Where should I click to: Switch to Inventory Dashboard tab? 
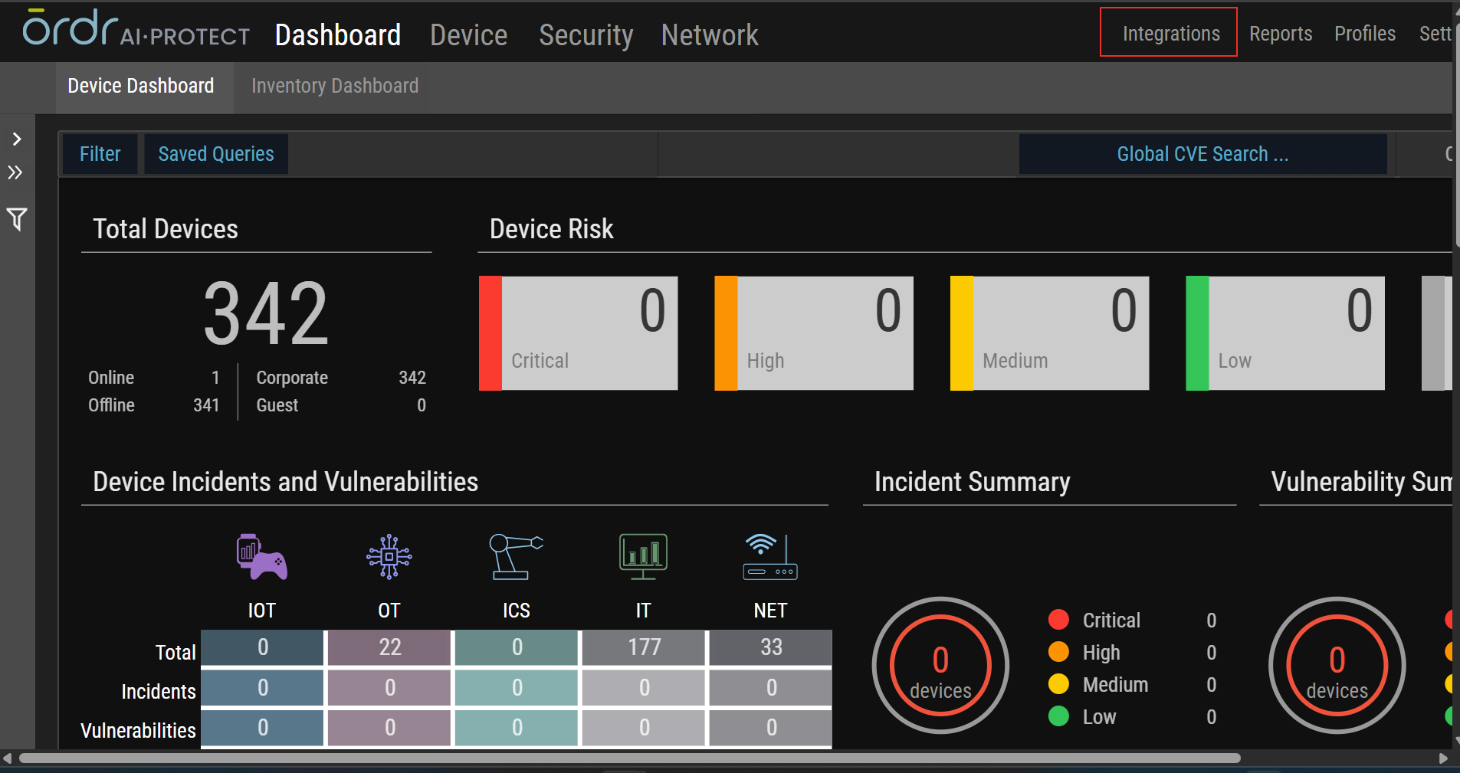click(334, 86)
